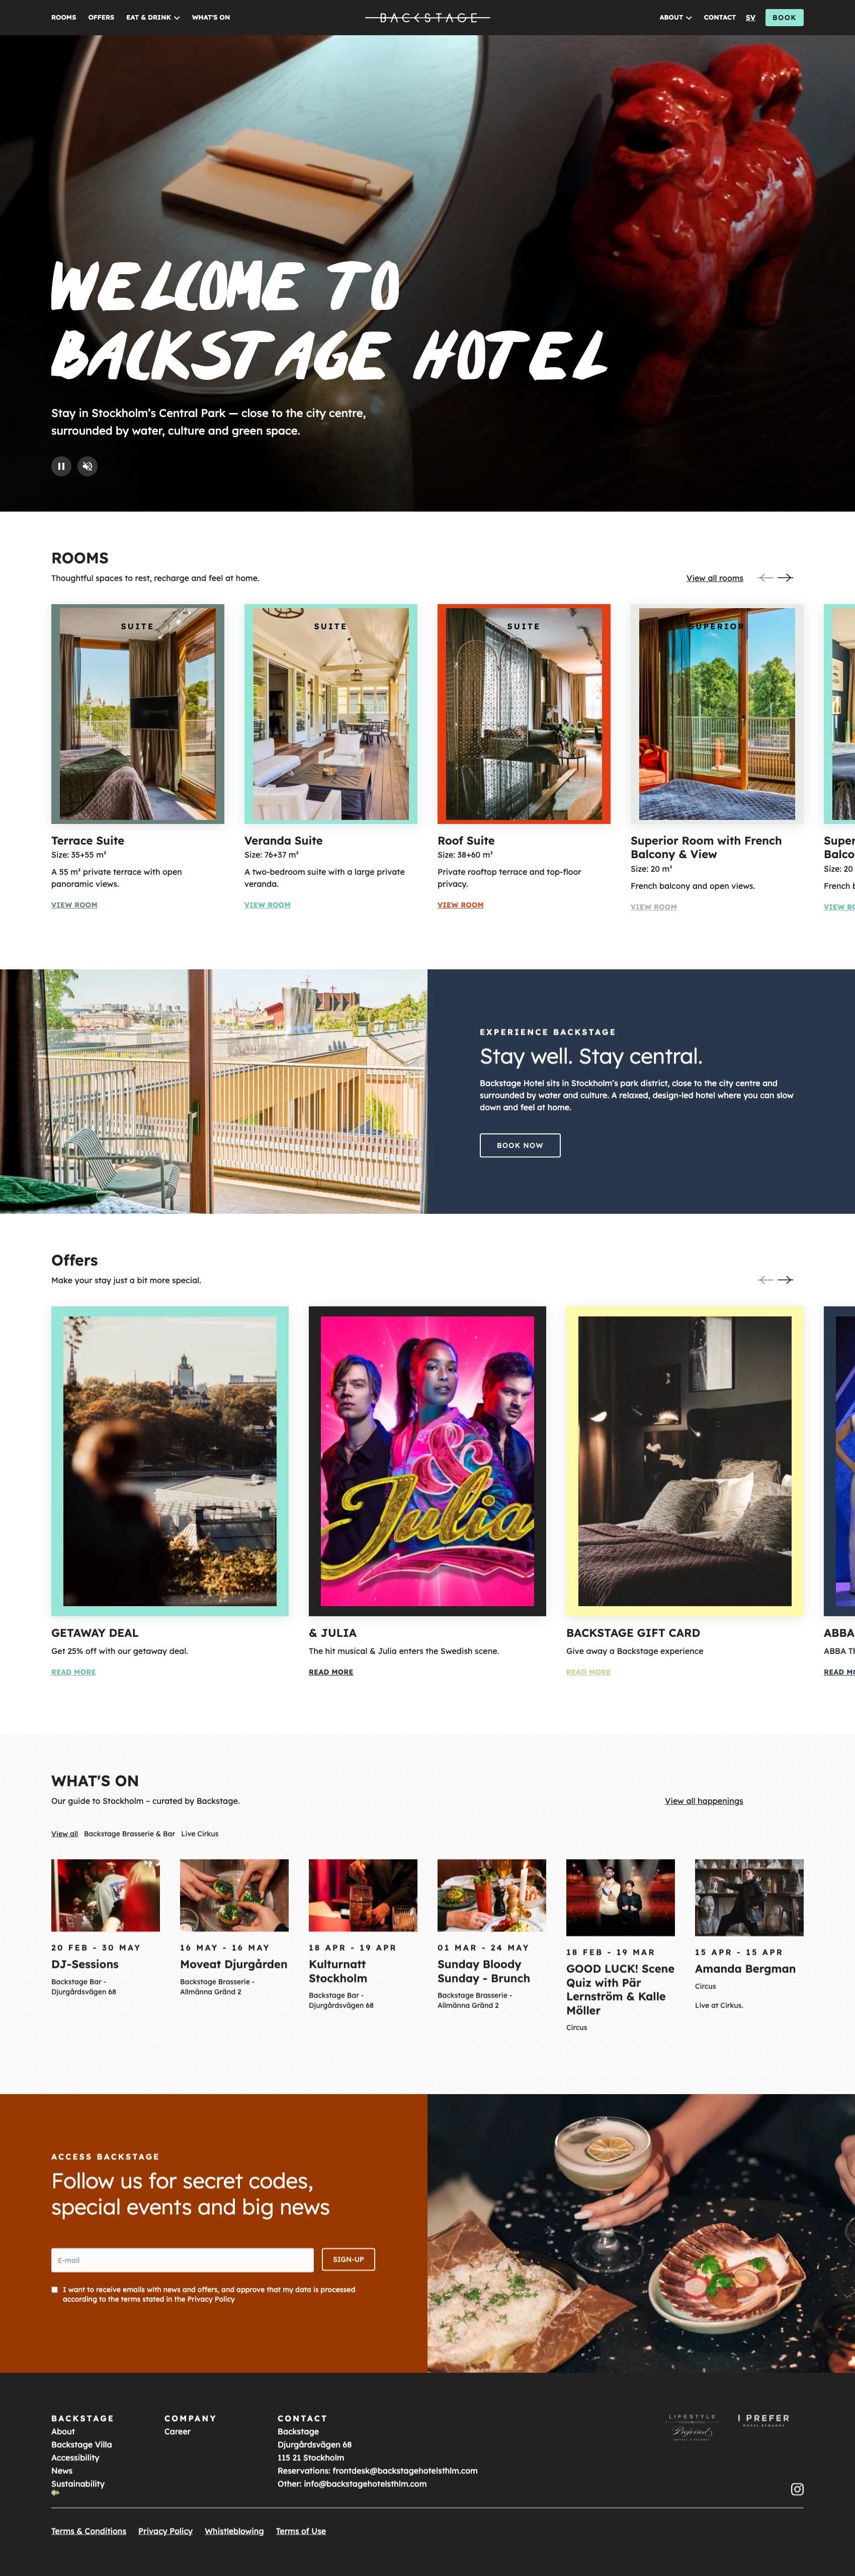Click the Backstage logo in the header
Image resolution: width=855 pixels, height=2576 pixels.
point(427,18)
